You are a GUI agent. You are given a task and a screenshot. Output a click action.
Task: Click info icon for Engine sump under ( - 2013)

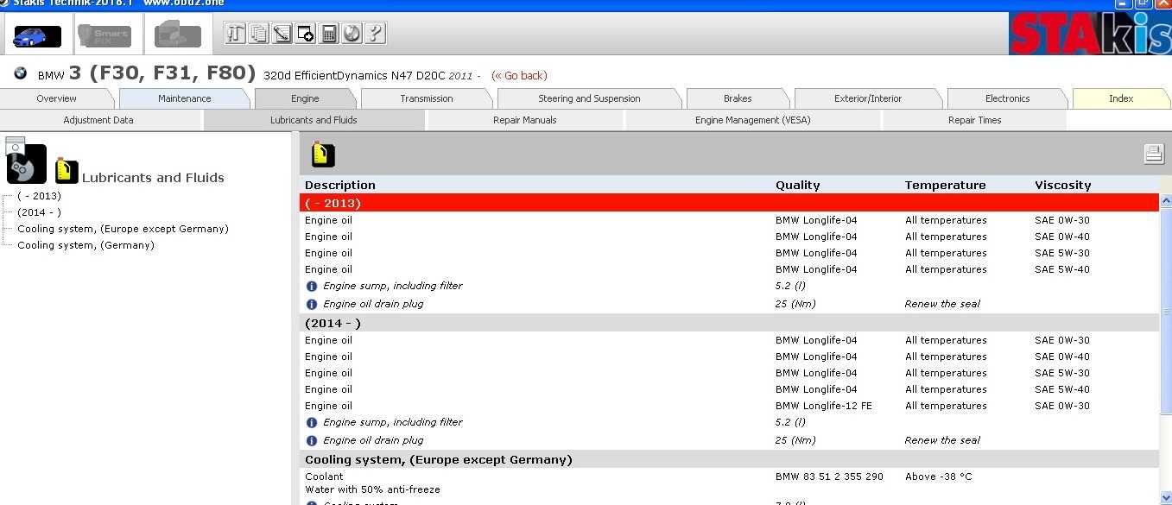coord(312,286)
